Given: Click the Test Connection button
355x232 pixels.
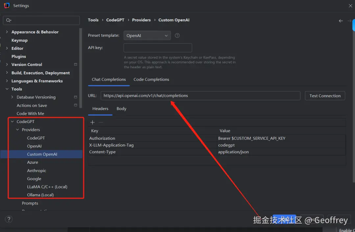Looking at the screenshot, I should [x=325, y=95].
